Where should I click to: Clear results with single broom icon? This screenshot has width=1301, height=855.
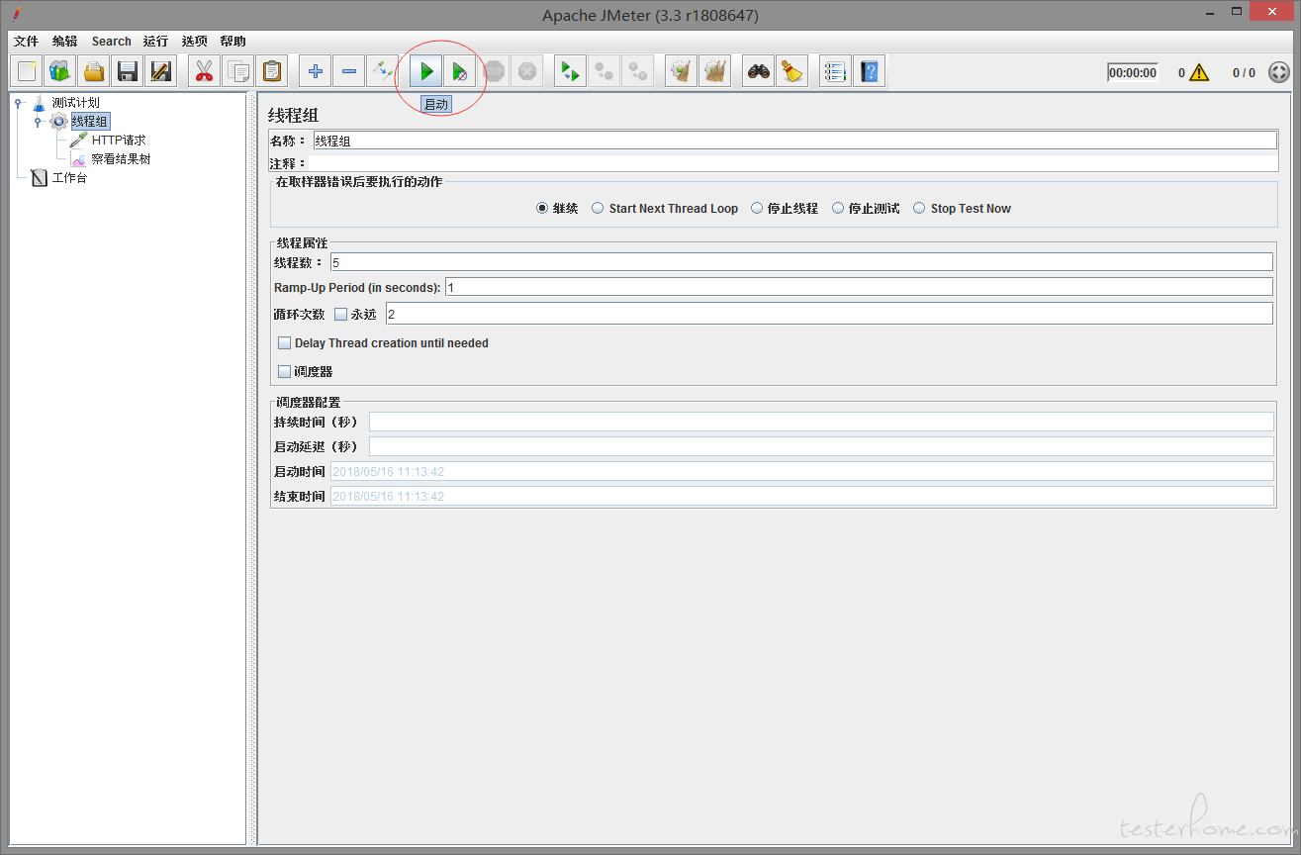pyautogui.click(x=681, y=71)
